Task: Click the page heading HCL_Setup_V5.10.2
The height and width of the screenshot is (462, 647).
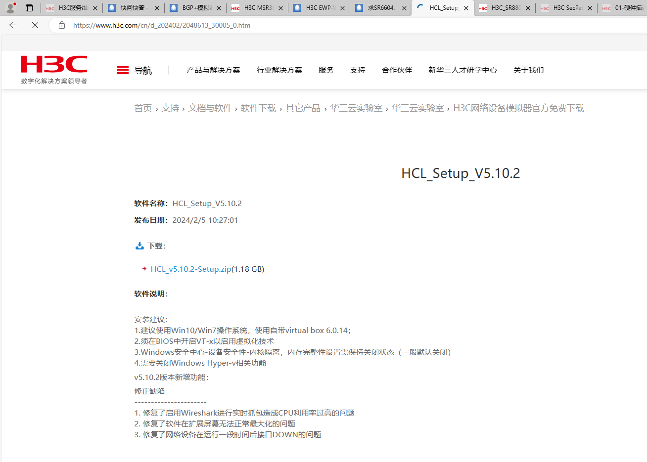Action: 461,173
